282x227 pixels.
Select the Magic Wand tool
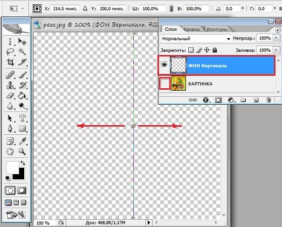tap(22, 51)
